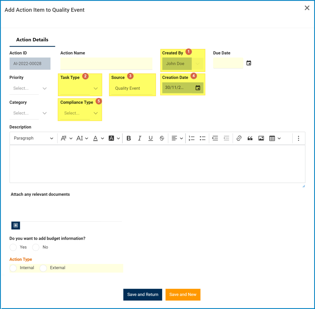Screen dimensions: 315x309
Task: Select No for budget information
Action: tap(36, 247)
